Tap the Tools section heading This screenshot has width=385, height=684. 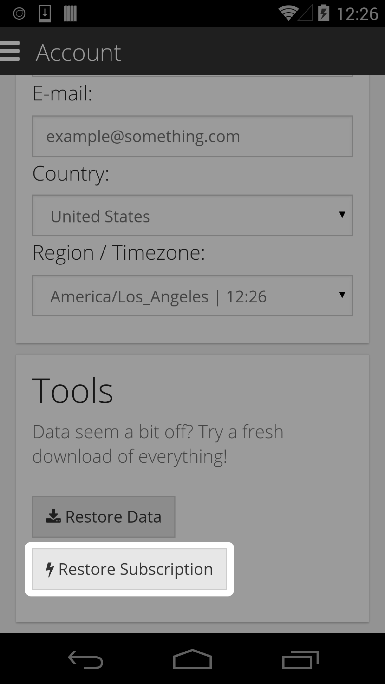pyautogui.click(x=73, y=390)
